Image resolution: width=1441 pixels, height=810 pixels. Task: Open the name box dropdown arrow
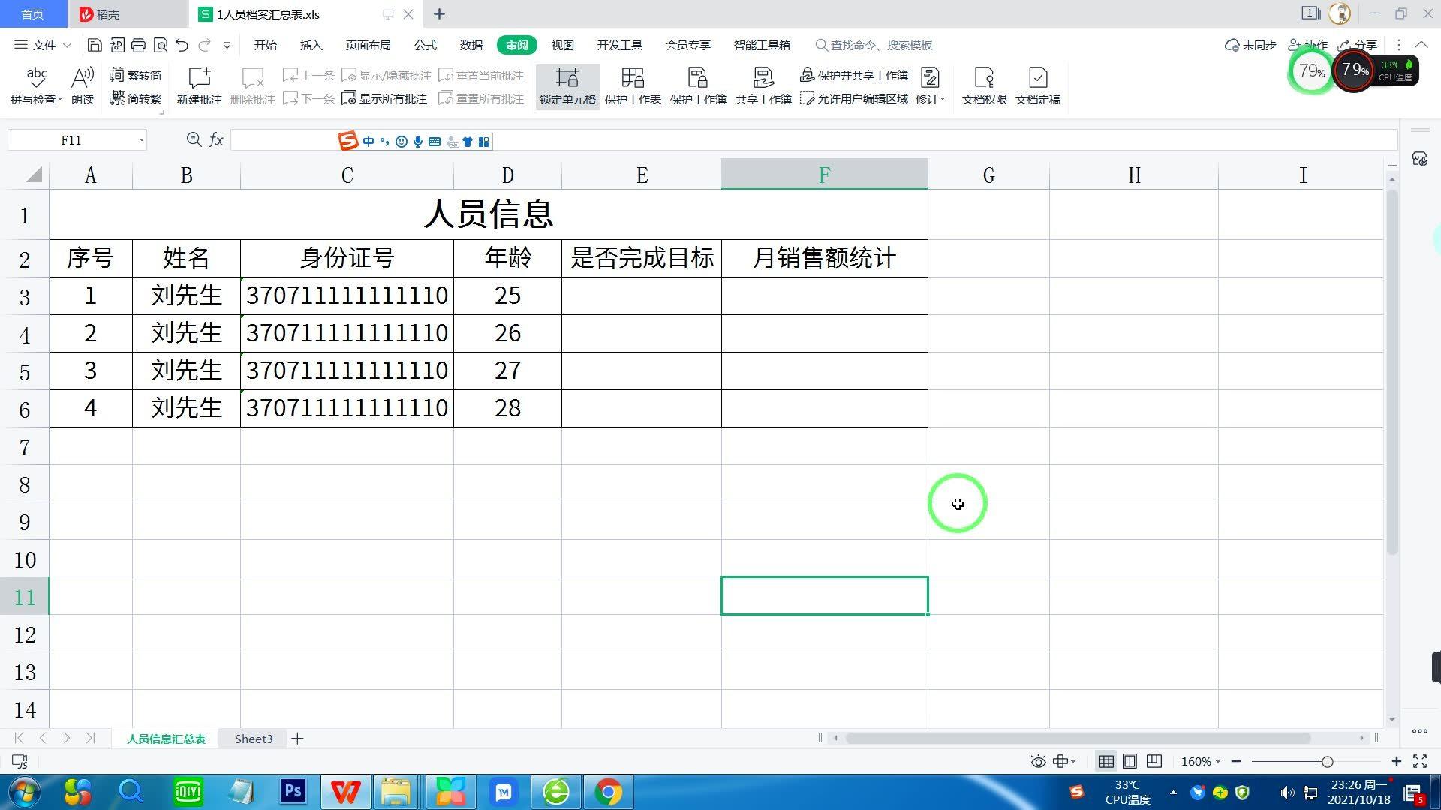point(141,140)
